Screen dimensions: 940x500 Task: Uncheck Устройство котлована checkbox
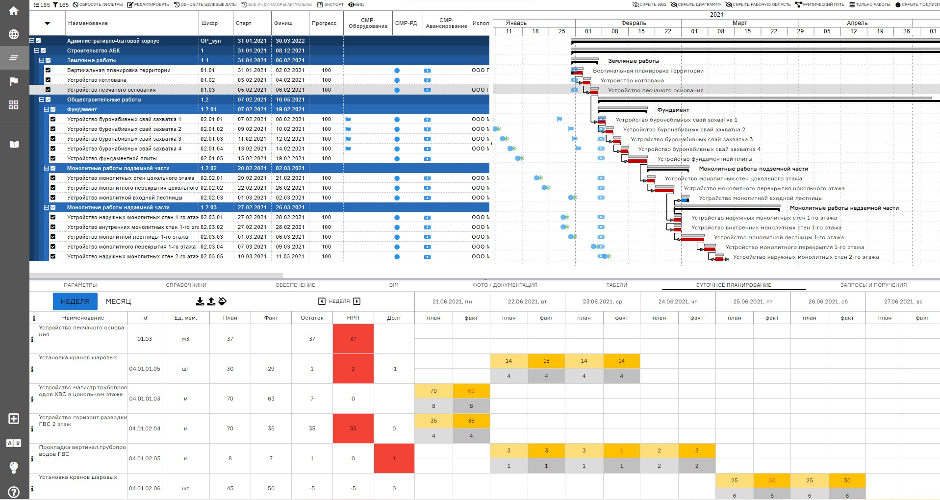(x=48, y=80)
